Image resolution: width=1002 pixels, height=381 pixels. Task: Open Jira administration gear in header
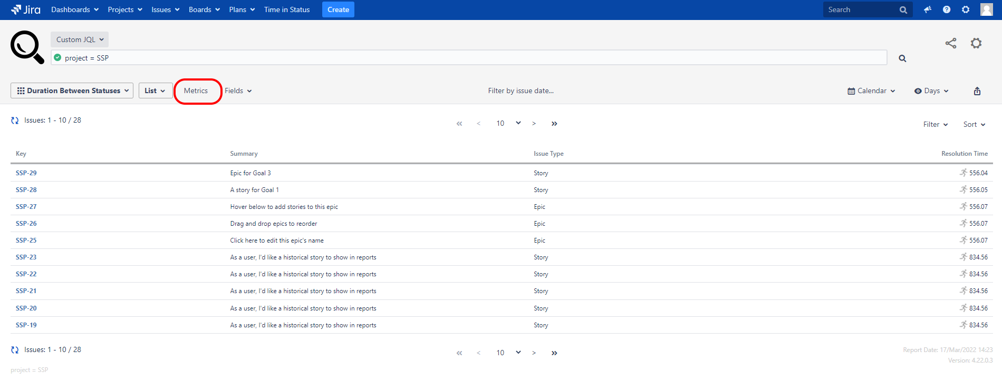pos(966,9)
